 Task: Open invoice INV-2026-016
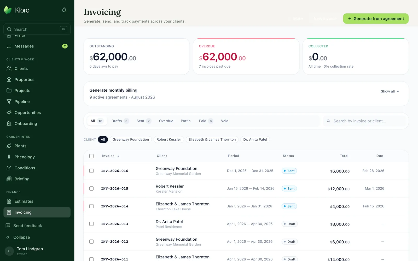click(x=115, y=171)
